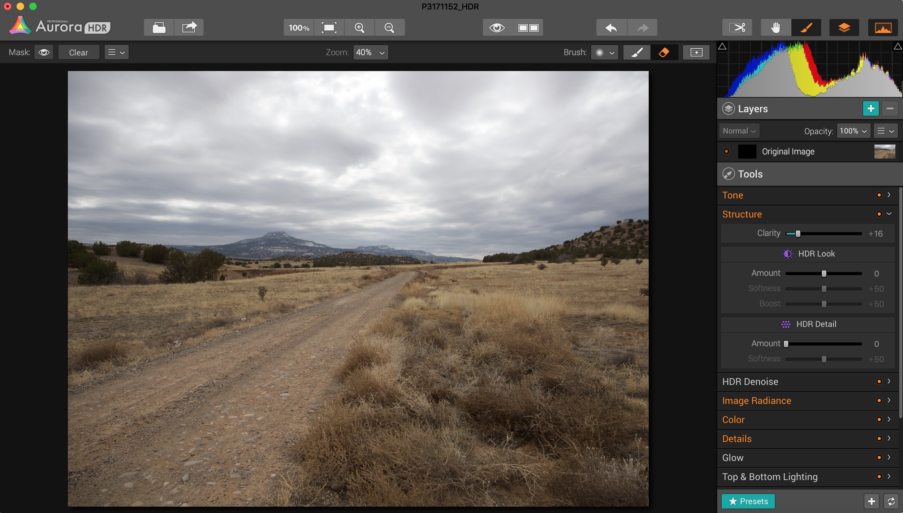
Task: Zoom out with magnifier minus icon
Action: (x=389, y=27)
